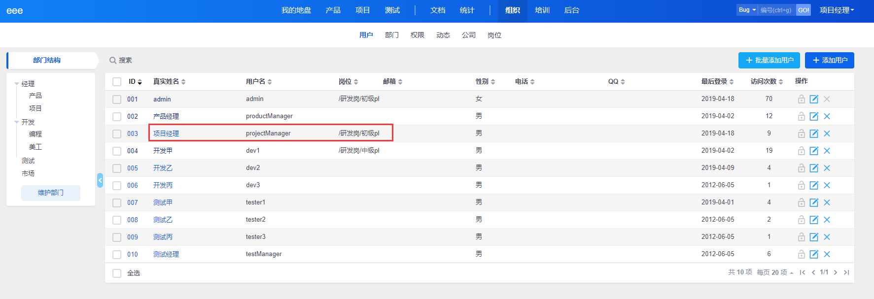Collapse the department sidebar arrow handle
This screenshot has width=874, height=299.
[x=100, y=180]
